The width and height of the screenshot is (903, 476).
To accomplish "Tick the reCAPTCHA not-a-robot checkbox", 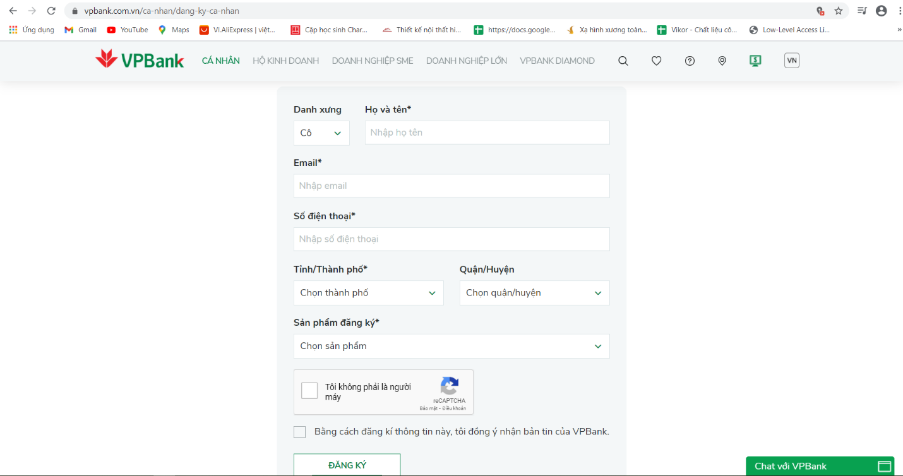I will coord(309,391).
